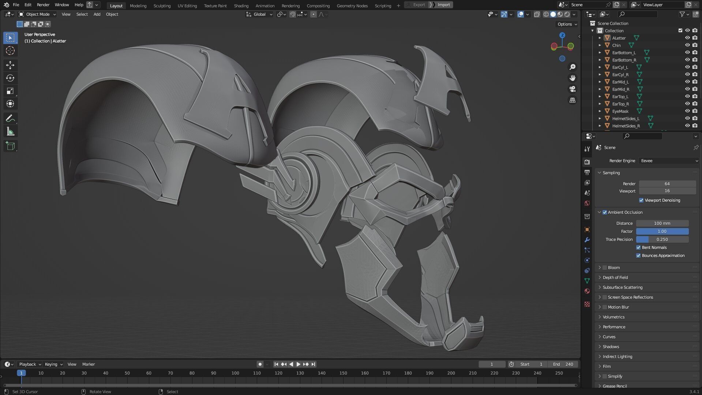Open the Render properties tab
The height and width of the screenshot is (395, 702).
point(587,162)
